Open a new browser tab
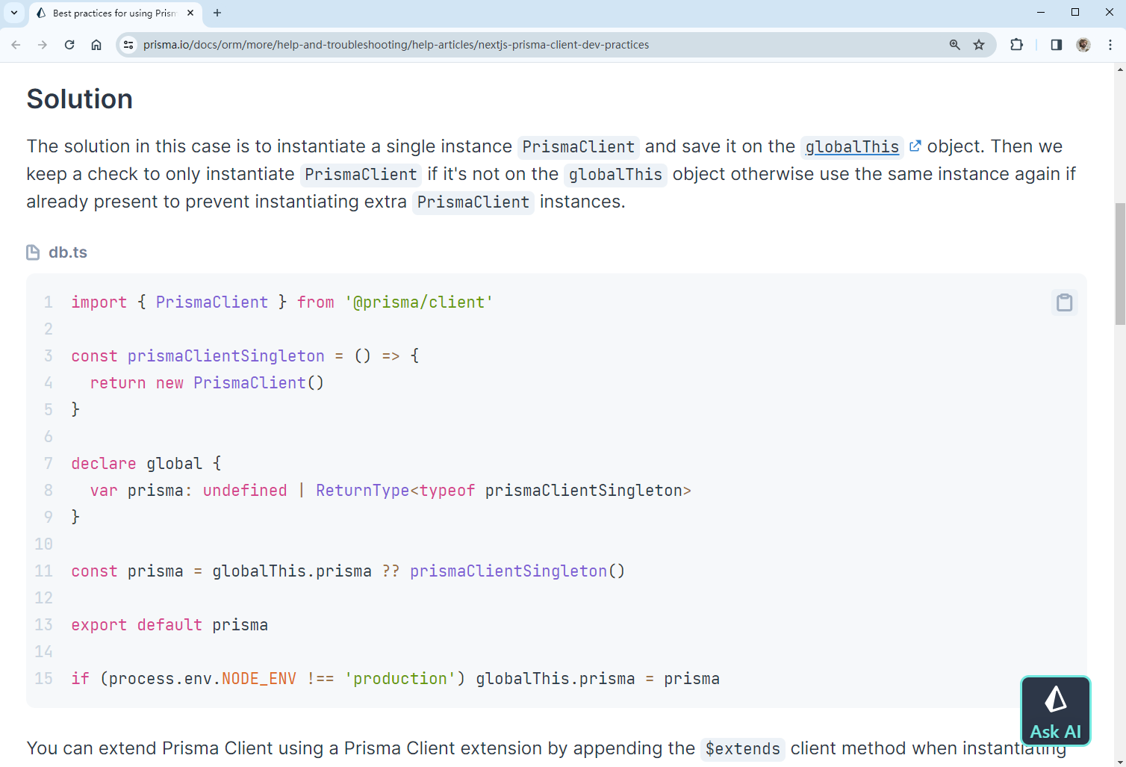1126x767 pixels. pos(217,13)
